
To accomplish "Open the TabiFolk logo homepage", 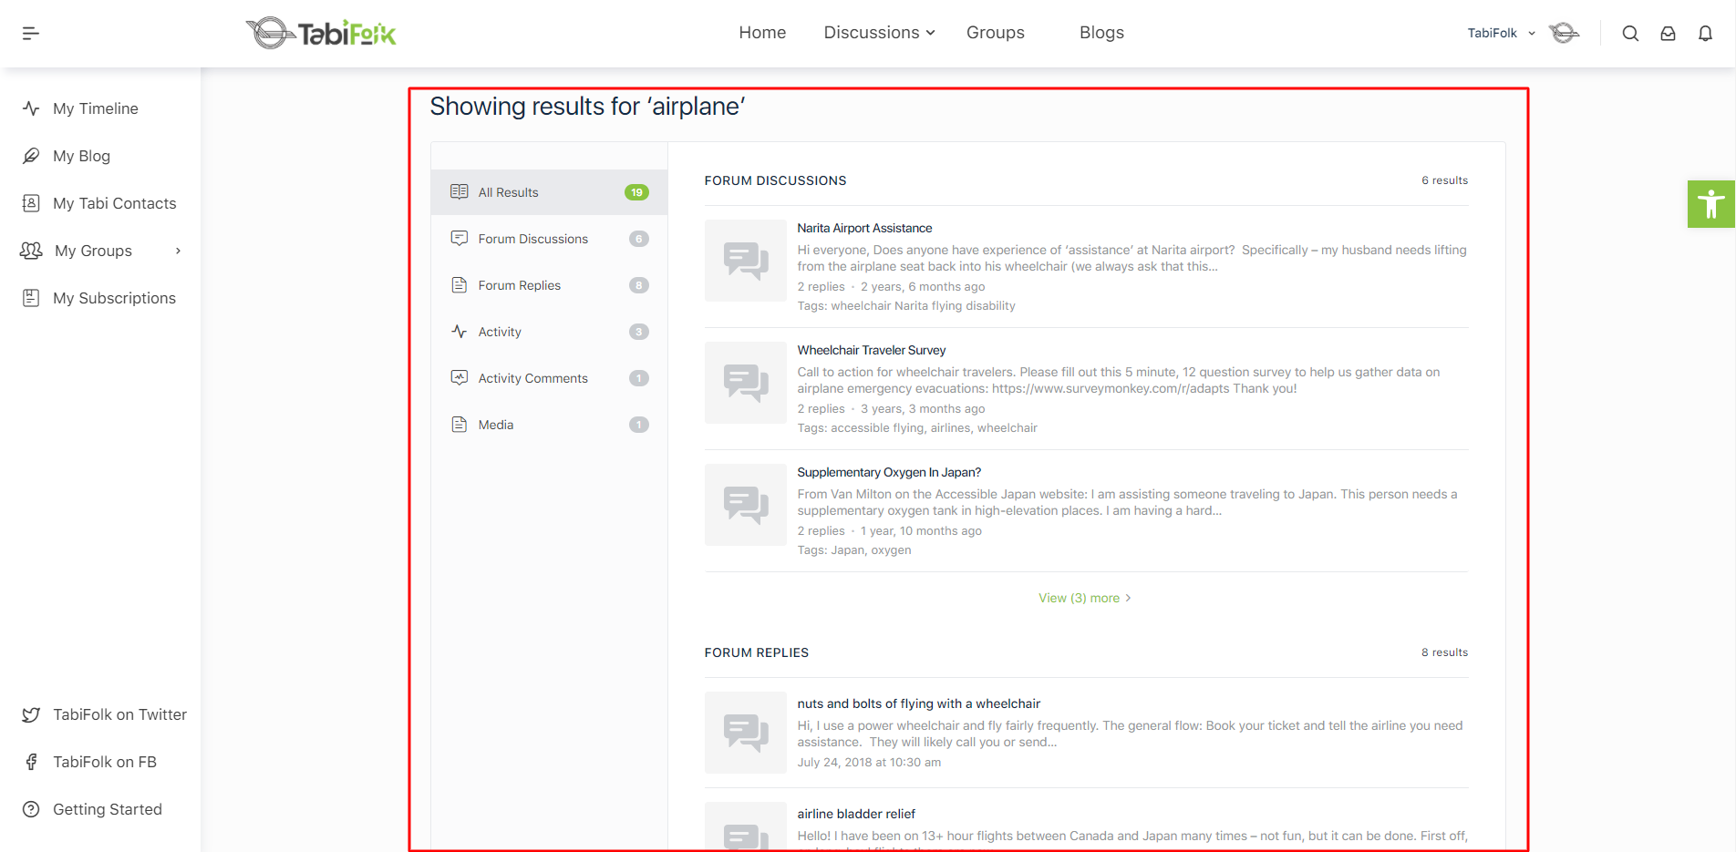I will pos(321,34).
